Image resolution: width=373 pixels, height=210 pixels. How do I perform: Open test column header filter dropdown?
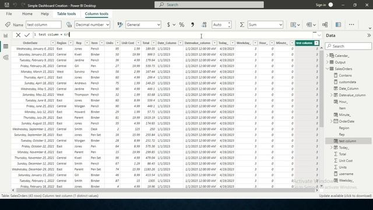point(316,43)
